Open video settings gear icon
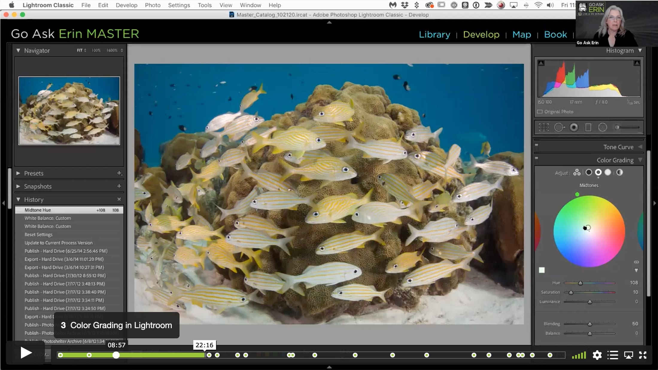The width and height of the screenshot is (658, 370). 597,355
